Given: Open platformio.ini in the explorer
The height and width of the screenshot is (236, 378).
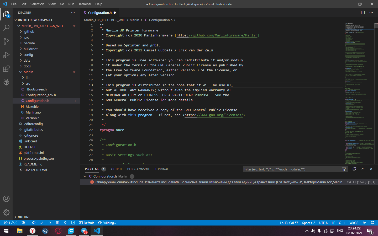Looking at the screenshot, I should tap(46, 153).
